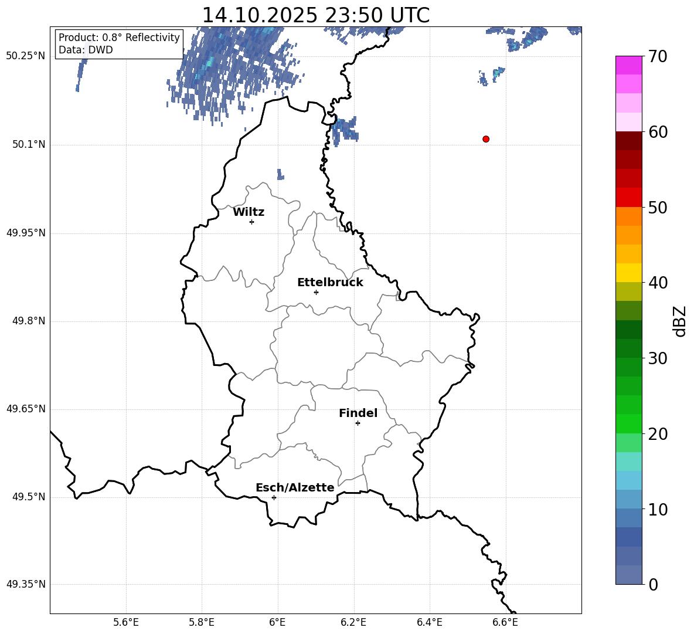Image resolution: width=694 pixels, height=634 pixels.
Task: Click the Wiltz label
Action: 249,212
